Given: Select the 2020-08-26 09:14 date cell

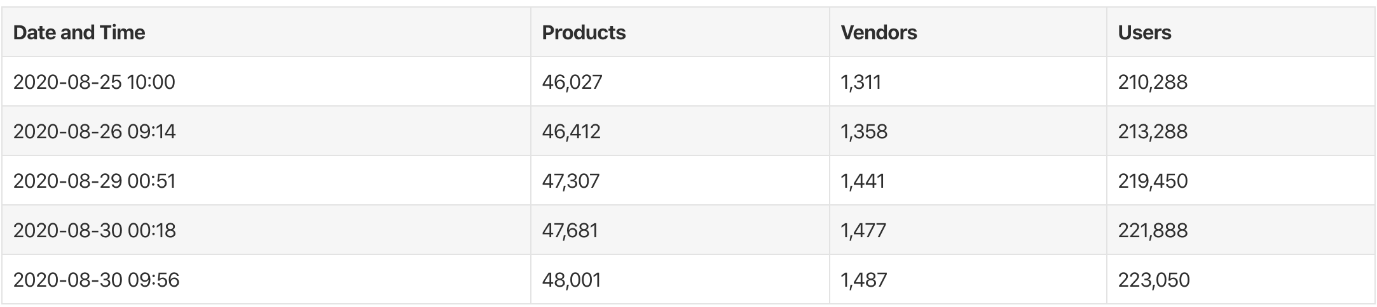Looking at the screenshot, I should pyautogui.click(x=94, y=131).
